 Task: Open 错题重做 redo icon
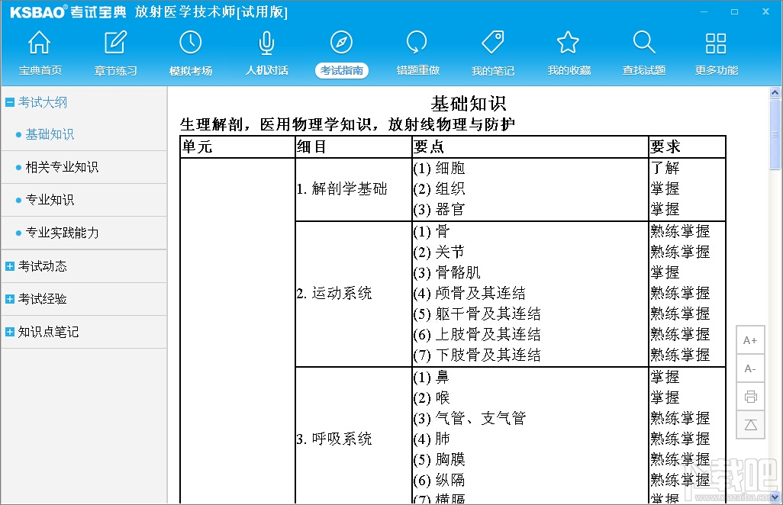click(x=417, y=43)
